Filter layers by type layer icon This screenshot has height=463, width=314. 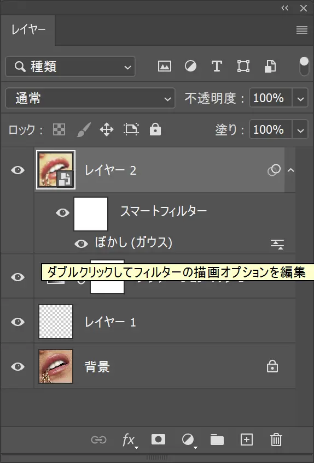pyautogui.click(x=217, y=66)
